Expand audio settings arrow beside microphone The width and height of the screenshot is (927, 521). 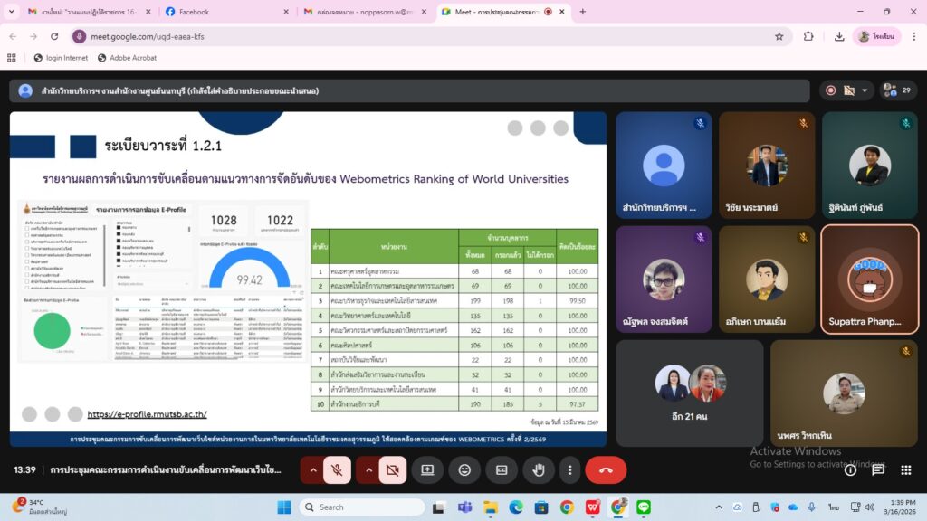312,470
